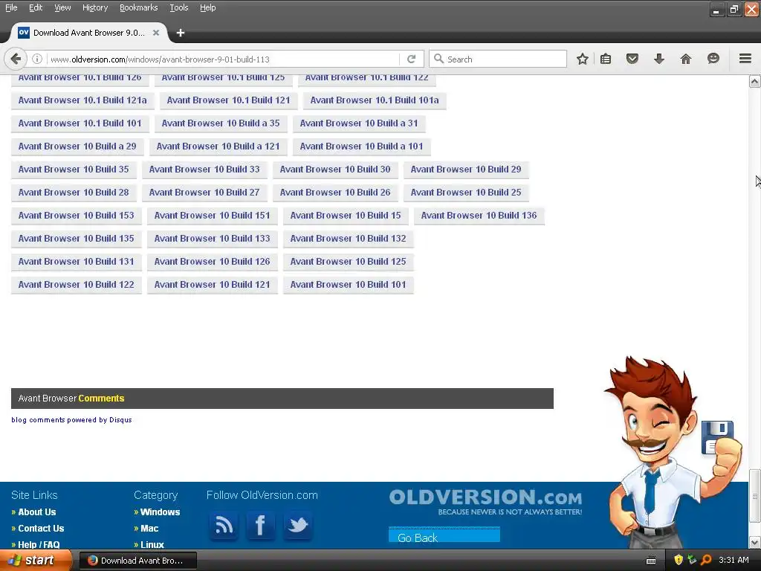Open Avant Browser 10 Build a 29 link
Screen dimensions: 761x571
77,146
